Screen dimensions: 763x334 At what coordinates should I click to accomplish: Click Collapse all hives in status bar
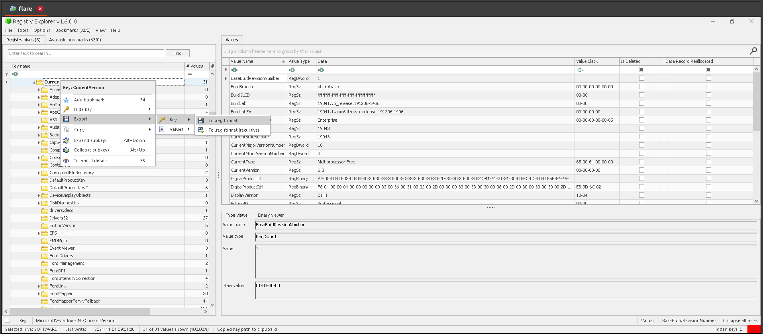740,320
